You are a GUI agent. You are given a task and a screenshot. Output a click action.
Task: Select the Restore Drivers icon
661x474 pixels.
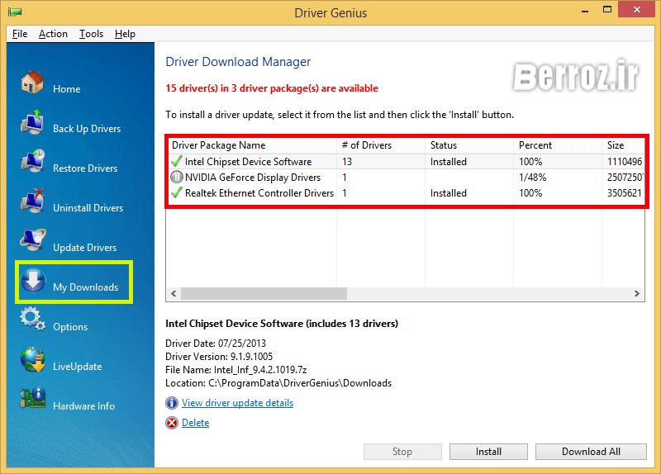tap(32, 163)
